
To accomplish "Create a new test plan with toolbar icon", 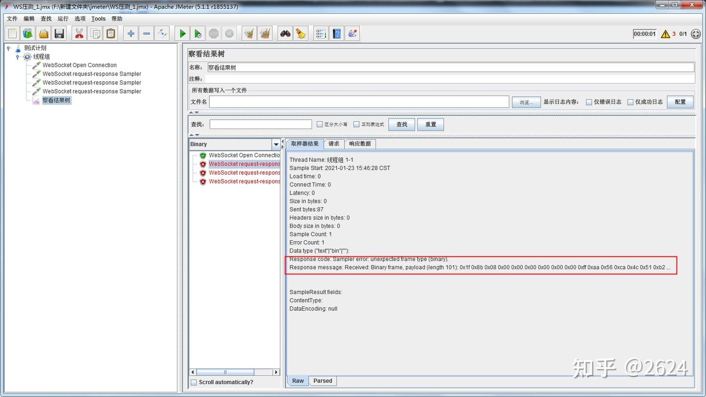I will 13,34.
